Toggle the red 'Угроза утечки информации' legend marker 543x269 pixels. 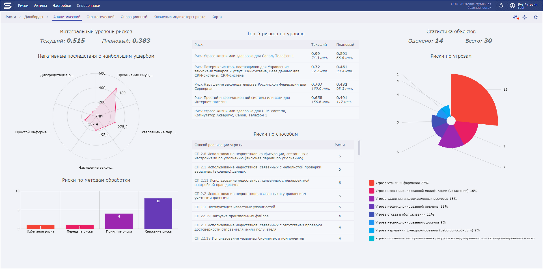[372, 183]
